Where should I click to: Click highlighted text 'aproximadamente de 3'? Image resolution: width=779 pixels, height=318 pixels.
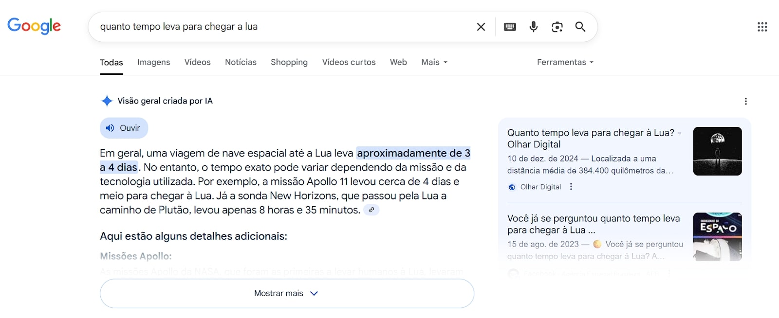click(413, 153)
